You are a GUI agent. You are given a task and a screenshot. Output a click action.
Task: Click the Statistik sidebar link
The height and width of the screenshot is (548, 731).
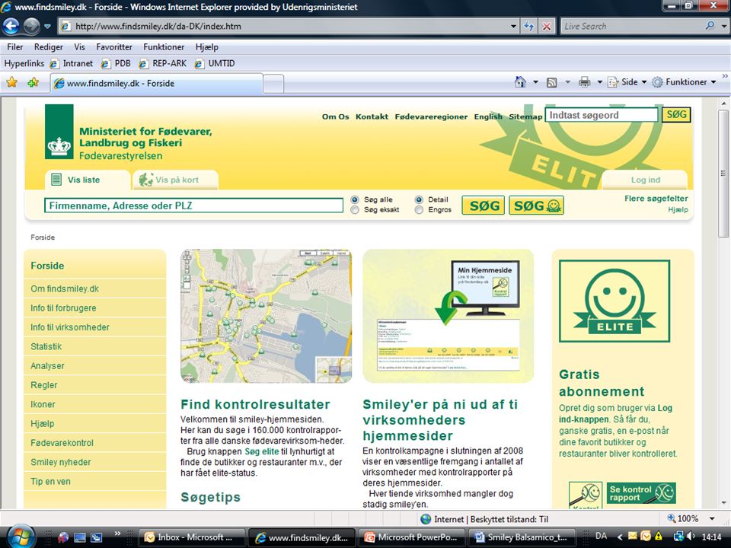tap(46, 347)
